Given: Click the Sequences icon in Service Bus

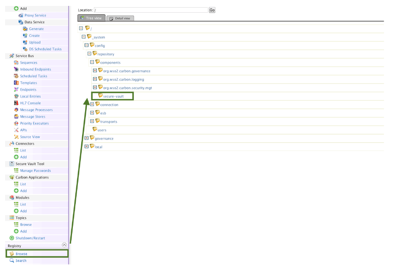Looking at the screenshot, I should 16,63.
